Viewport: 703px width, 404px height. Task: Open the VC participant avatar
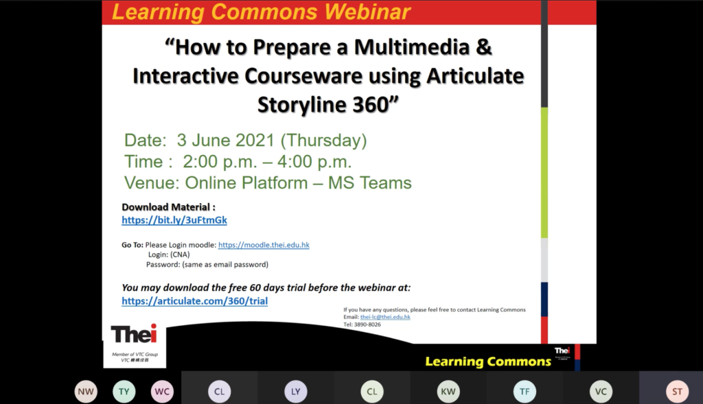point(601,392)
